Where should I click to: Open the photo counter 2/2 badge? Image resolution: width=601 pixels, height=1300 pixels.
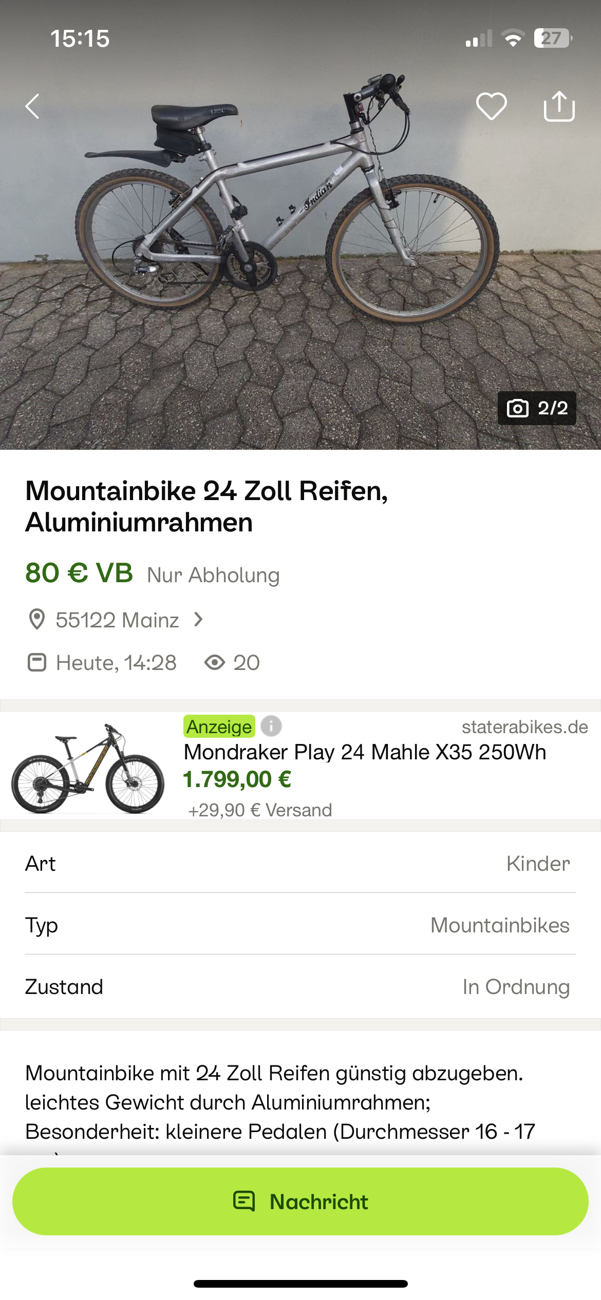click(x=536, y=408)
